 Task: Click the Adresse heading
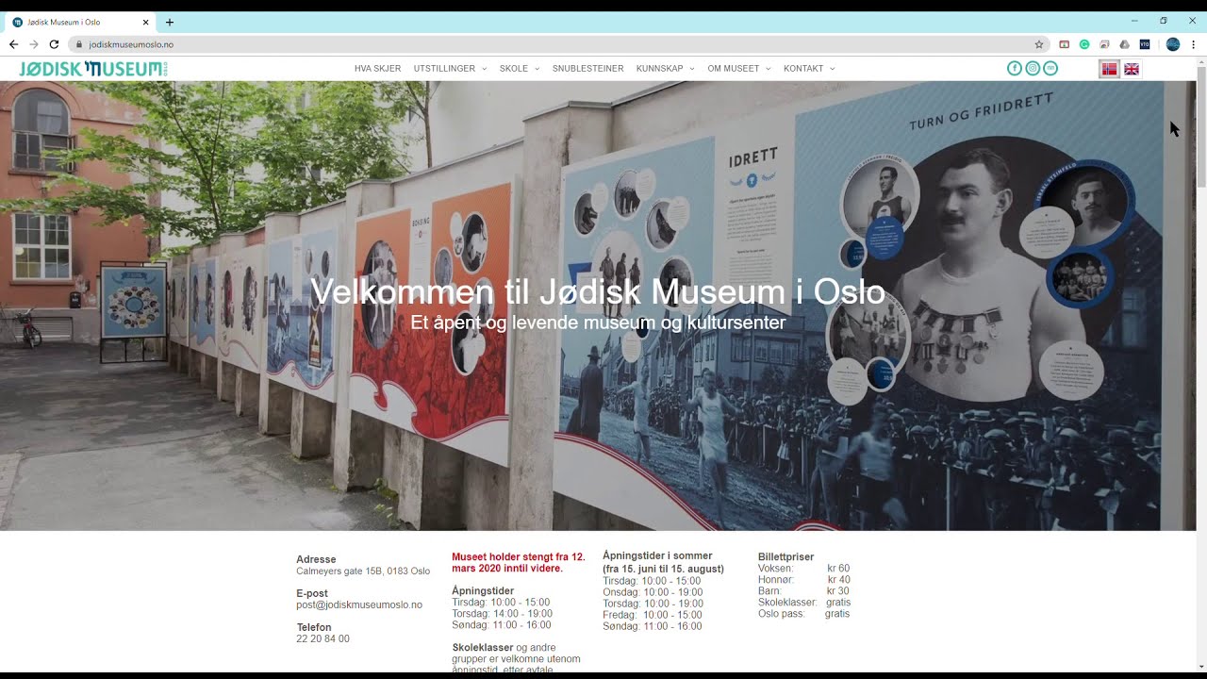pyautogui.click(x=316, y=559)
